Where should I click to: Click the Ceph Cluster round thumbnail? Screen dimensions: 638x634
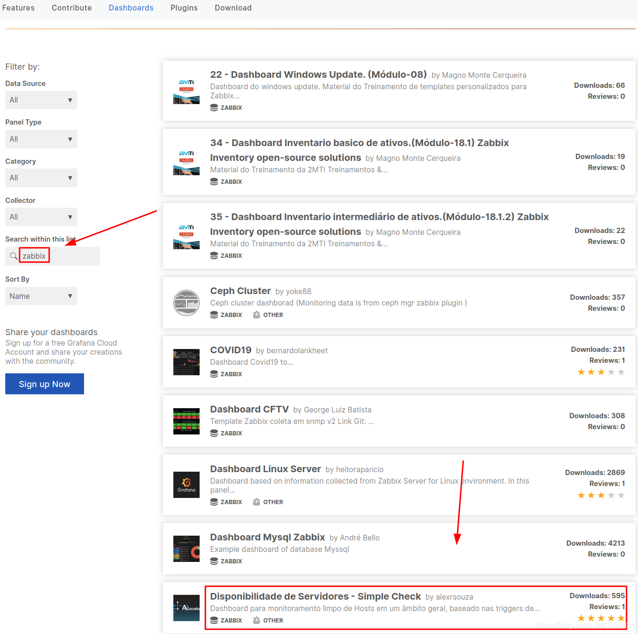pos(186,303)
